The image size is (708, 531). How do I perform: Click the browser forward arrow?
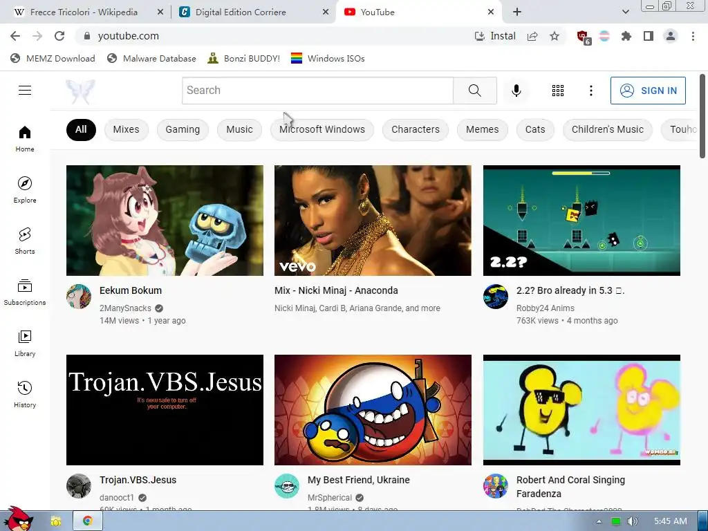37,36
